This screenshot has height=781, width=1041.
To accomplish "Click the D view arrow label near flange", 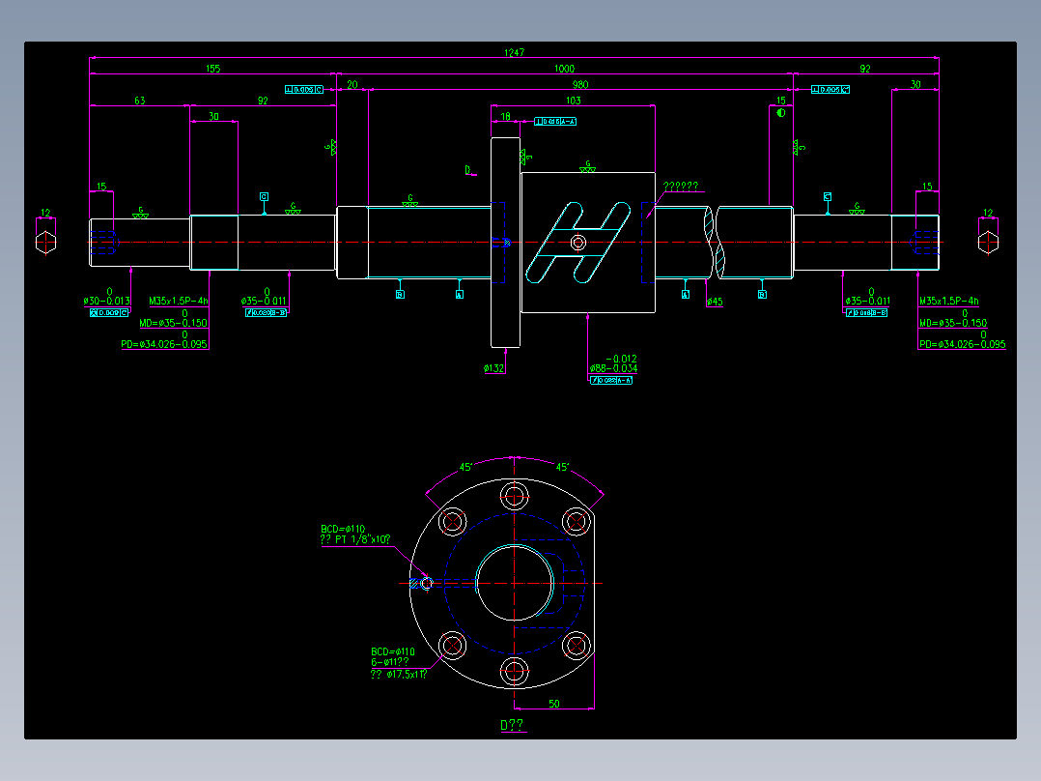I will 468,171.
